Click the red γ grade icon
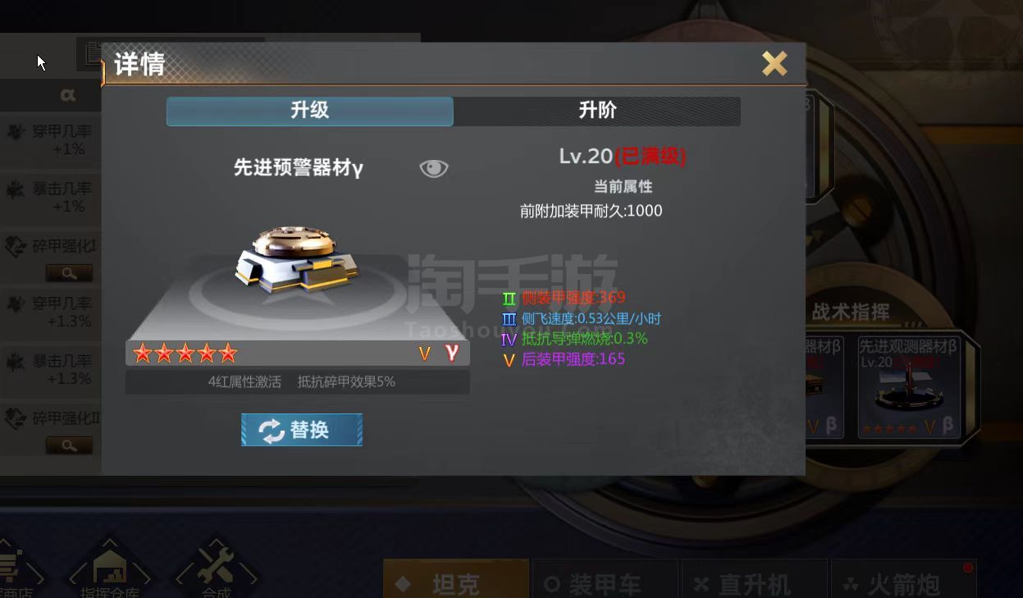This screenshot has height=598, width=1023. coord(451,353)
